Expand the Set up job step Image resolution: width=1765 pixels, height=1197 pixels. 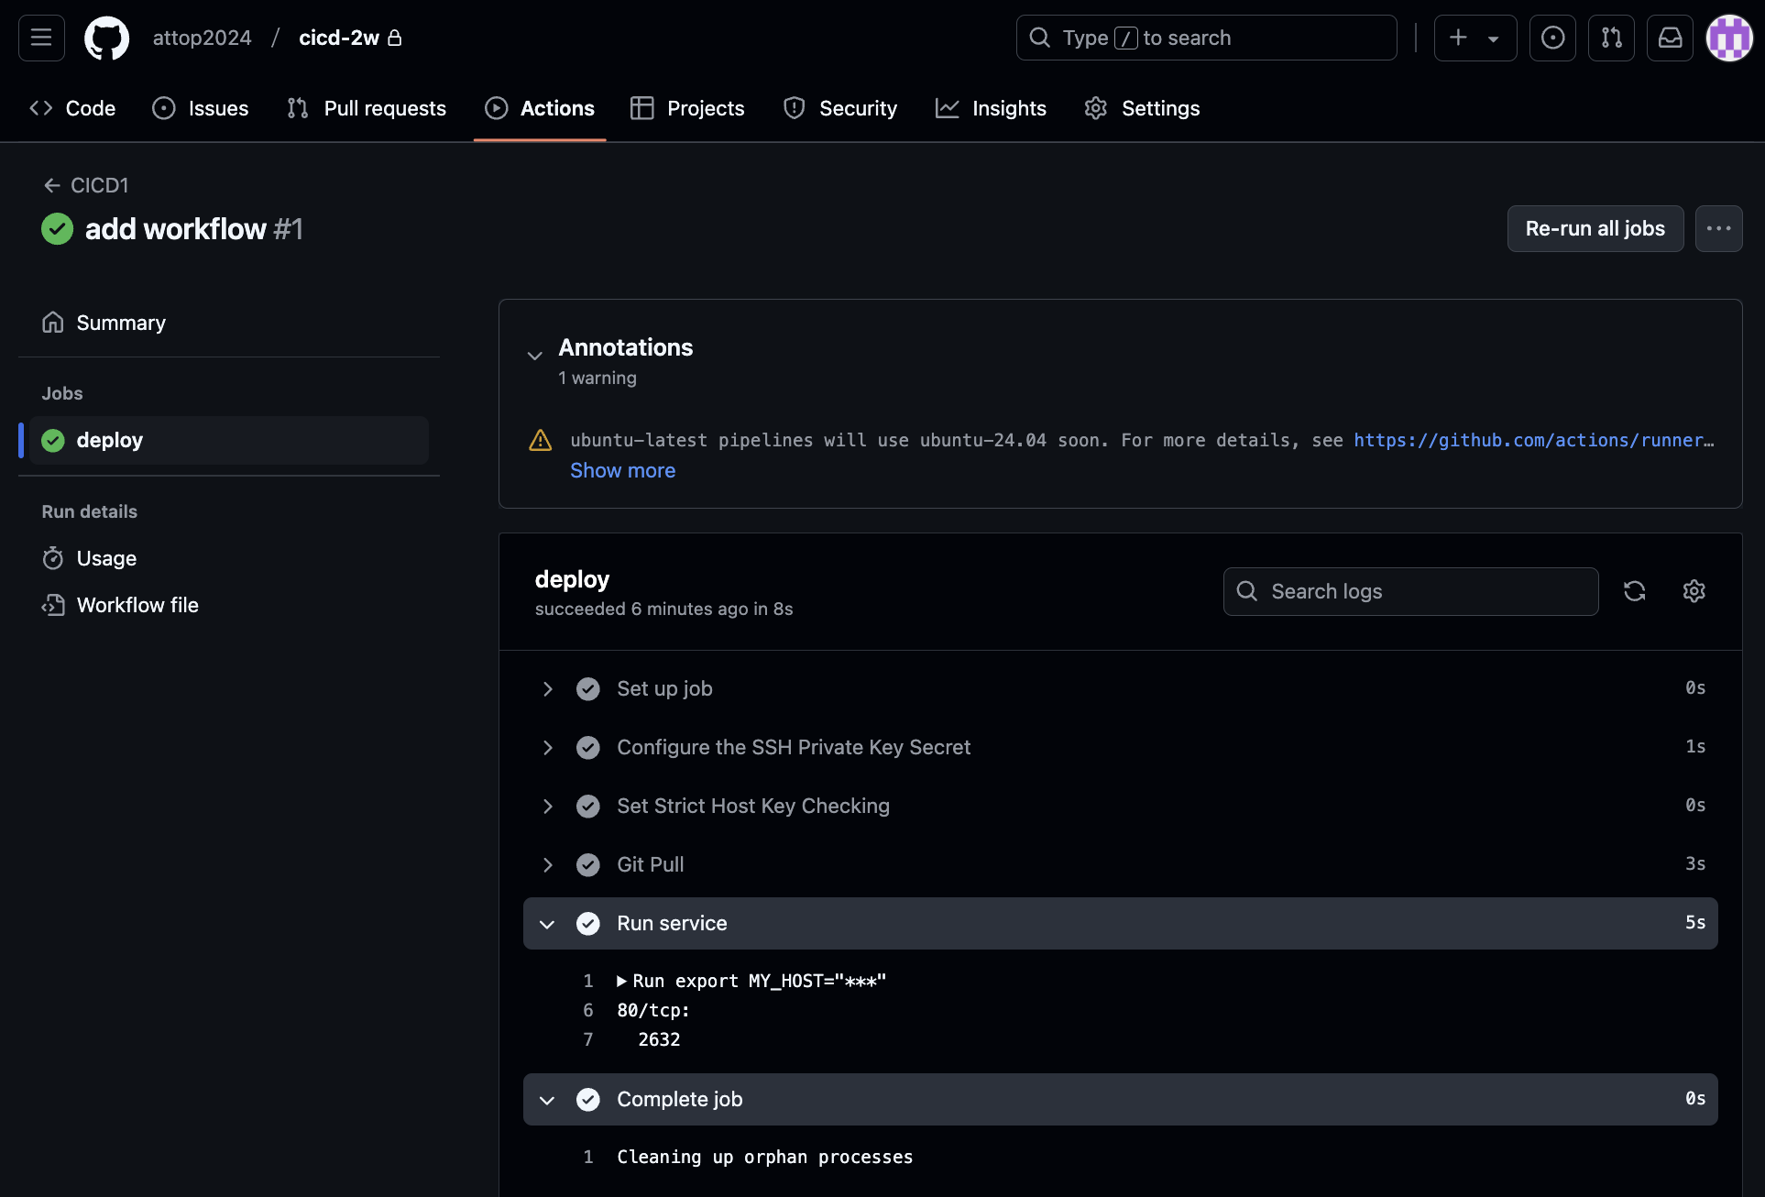[547, 688]
